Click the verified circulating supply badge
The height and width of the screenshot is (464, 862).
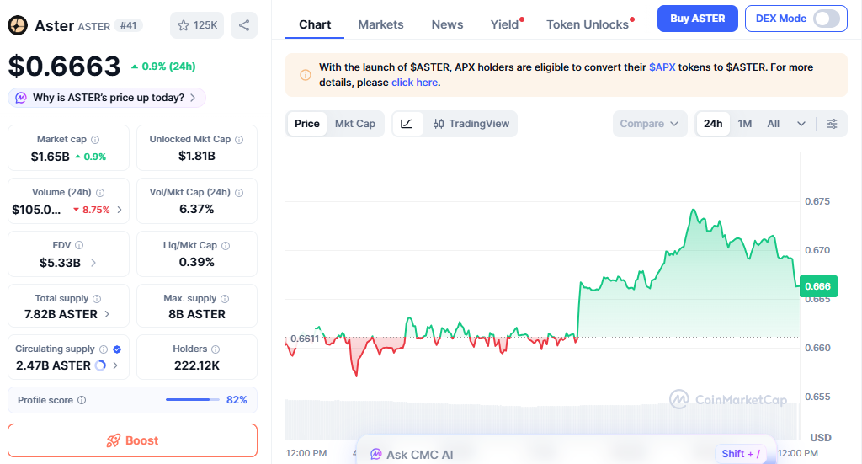pos(117,349)
